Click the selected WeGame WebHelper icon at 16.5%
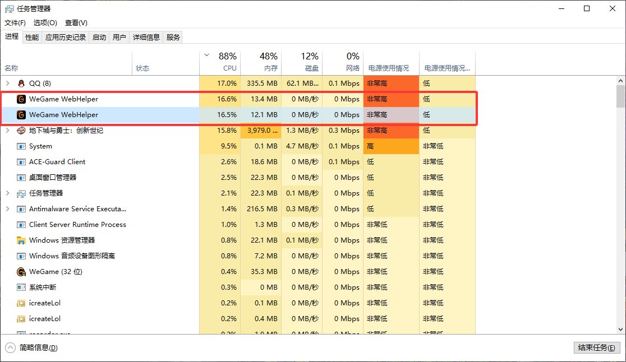 21,115
